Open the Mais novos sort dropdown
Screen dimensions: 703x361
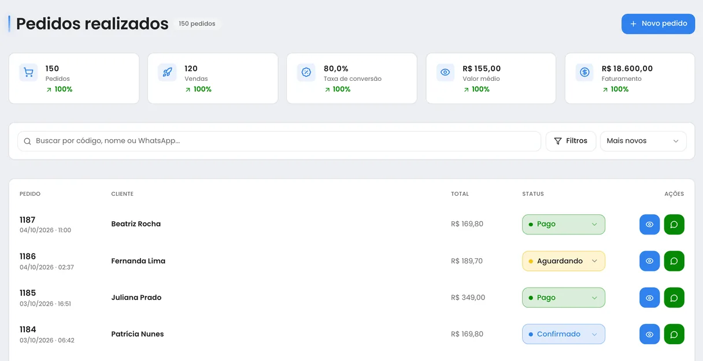tap(643, 141)
